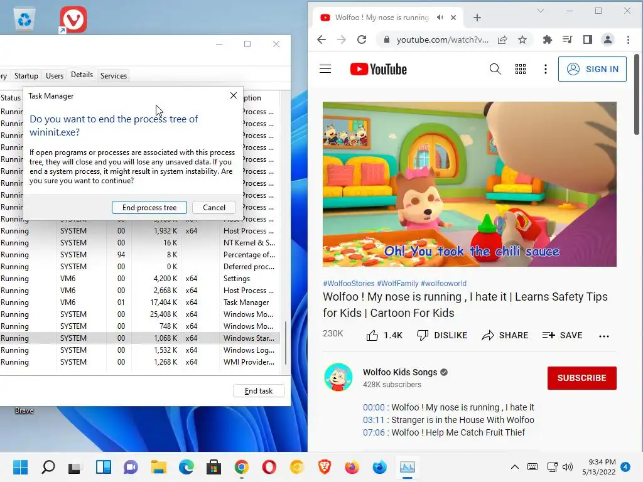
Task: Click End task in Task Manager
Action: click(259, 390)
